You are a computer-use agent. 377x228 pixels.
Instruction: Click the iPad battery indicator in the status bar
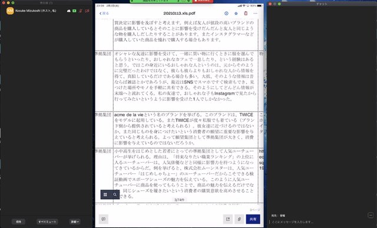pos(259,5)
